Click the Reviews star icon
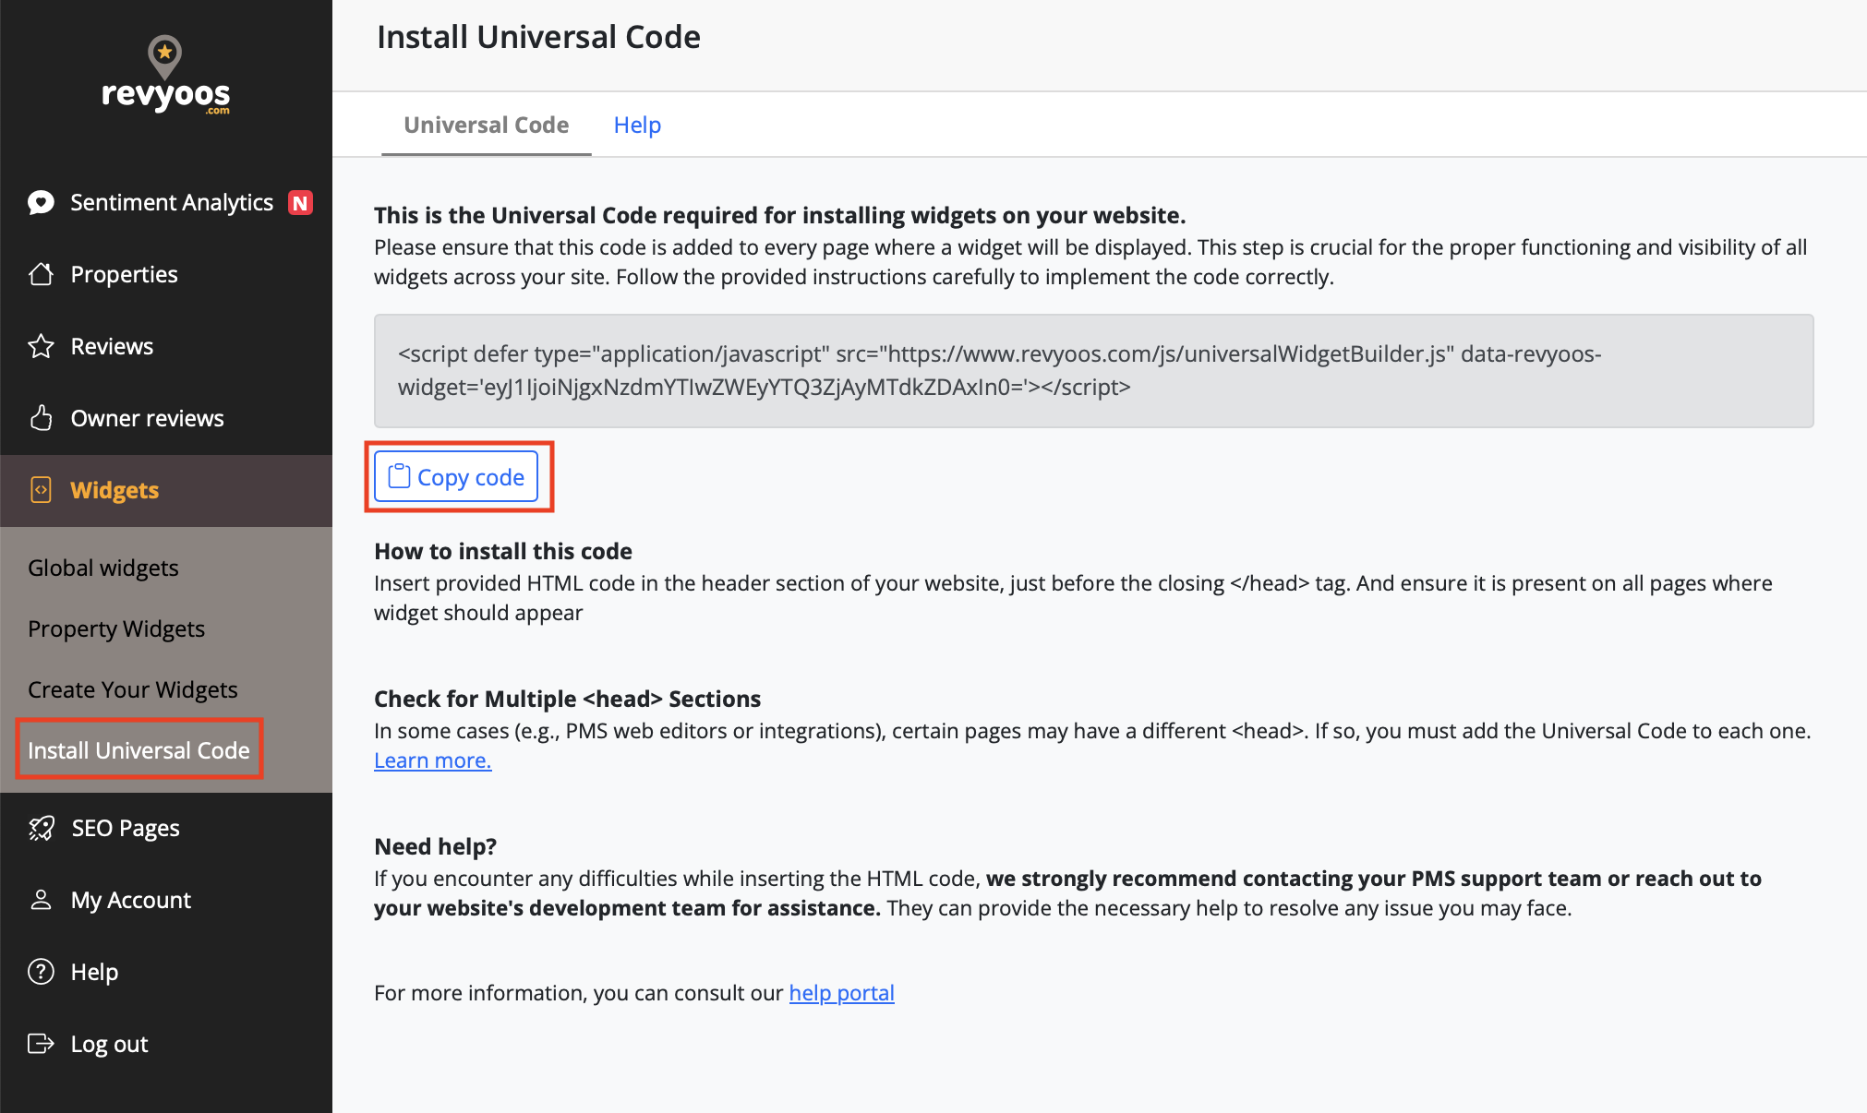 click(x=41, y=346)
